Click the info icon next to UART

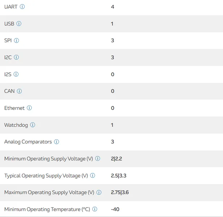(22, 7)
